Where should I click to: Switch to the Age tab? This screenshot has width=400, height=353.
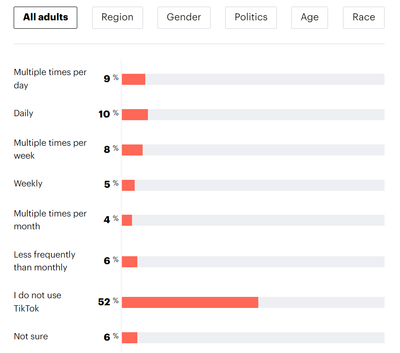click(x=309, y=18)
